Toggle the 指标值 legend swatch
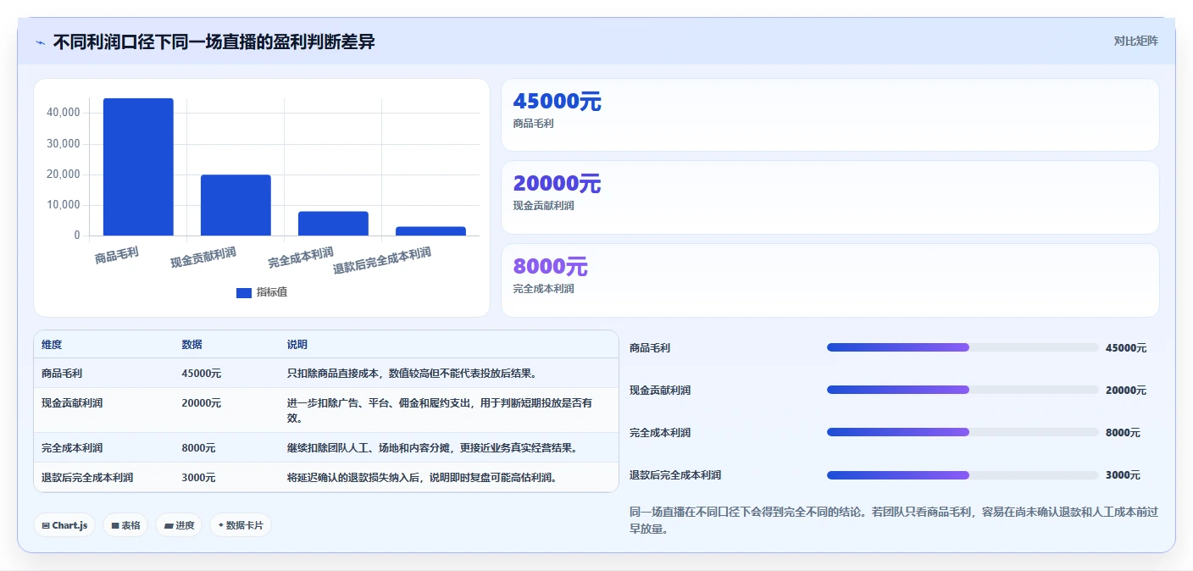Image resolution: width=1193 pixels, height=571 pixels. 244,292
